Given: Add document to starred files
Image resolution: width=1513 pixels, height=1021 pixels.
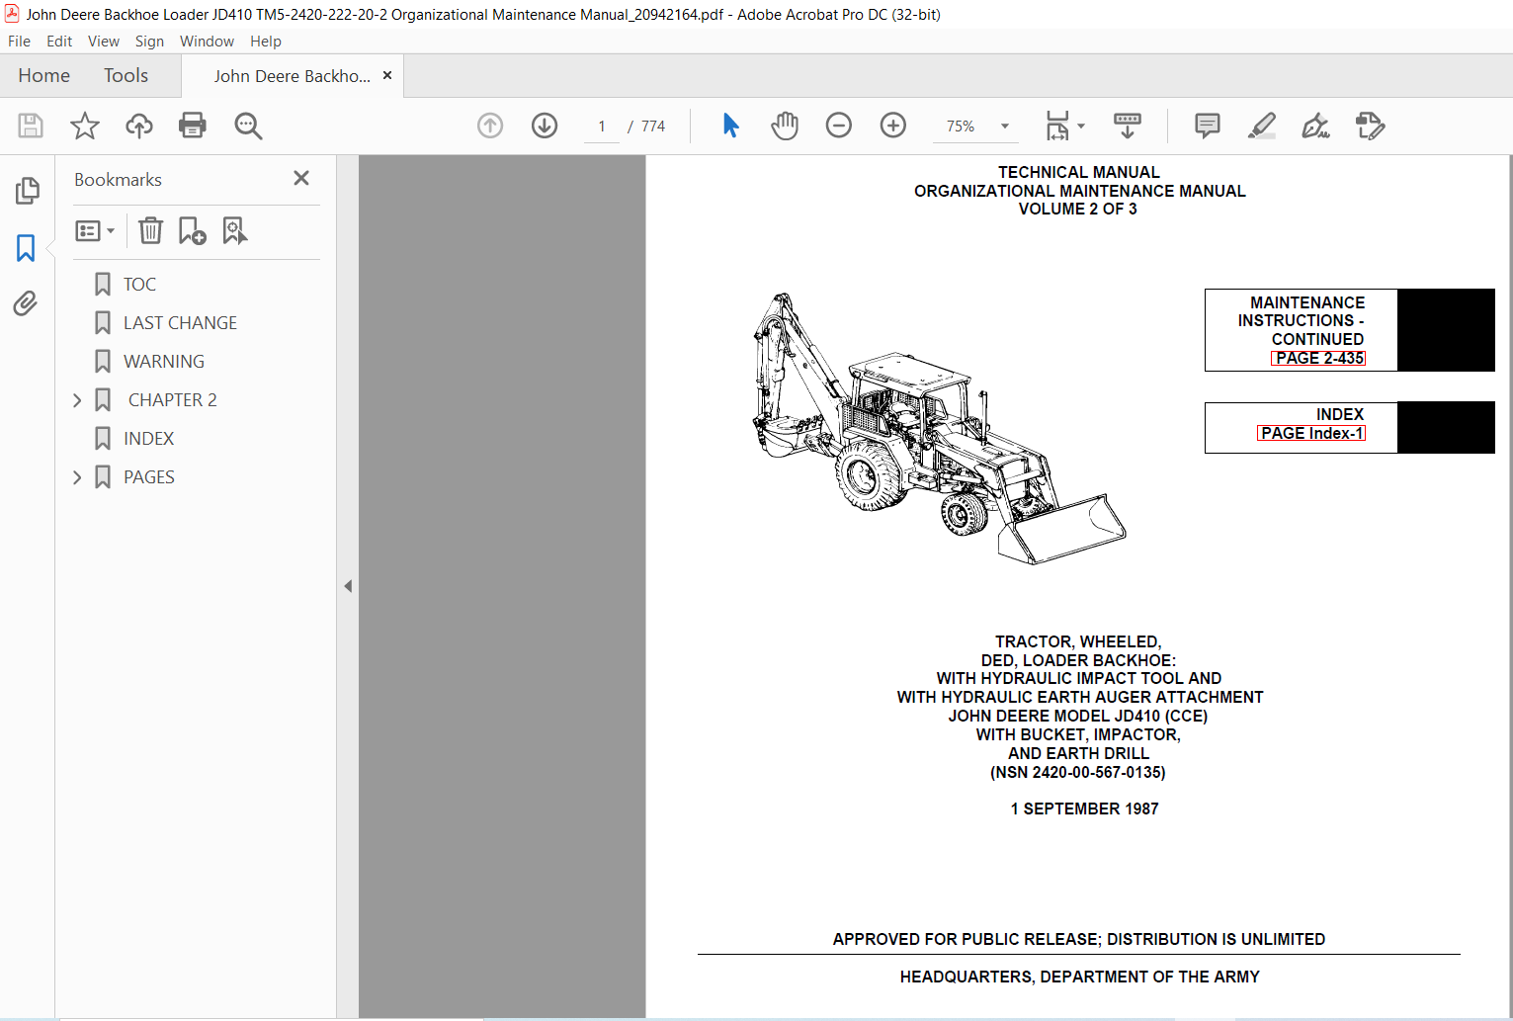Looking at the screenshot, I should point(85,126).
